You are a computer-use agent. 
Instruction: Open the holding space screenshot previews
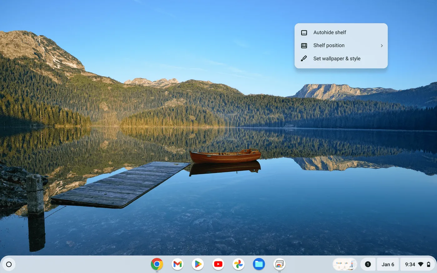(345, 264)
